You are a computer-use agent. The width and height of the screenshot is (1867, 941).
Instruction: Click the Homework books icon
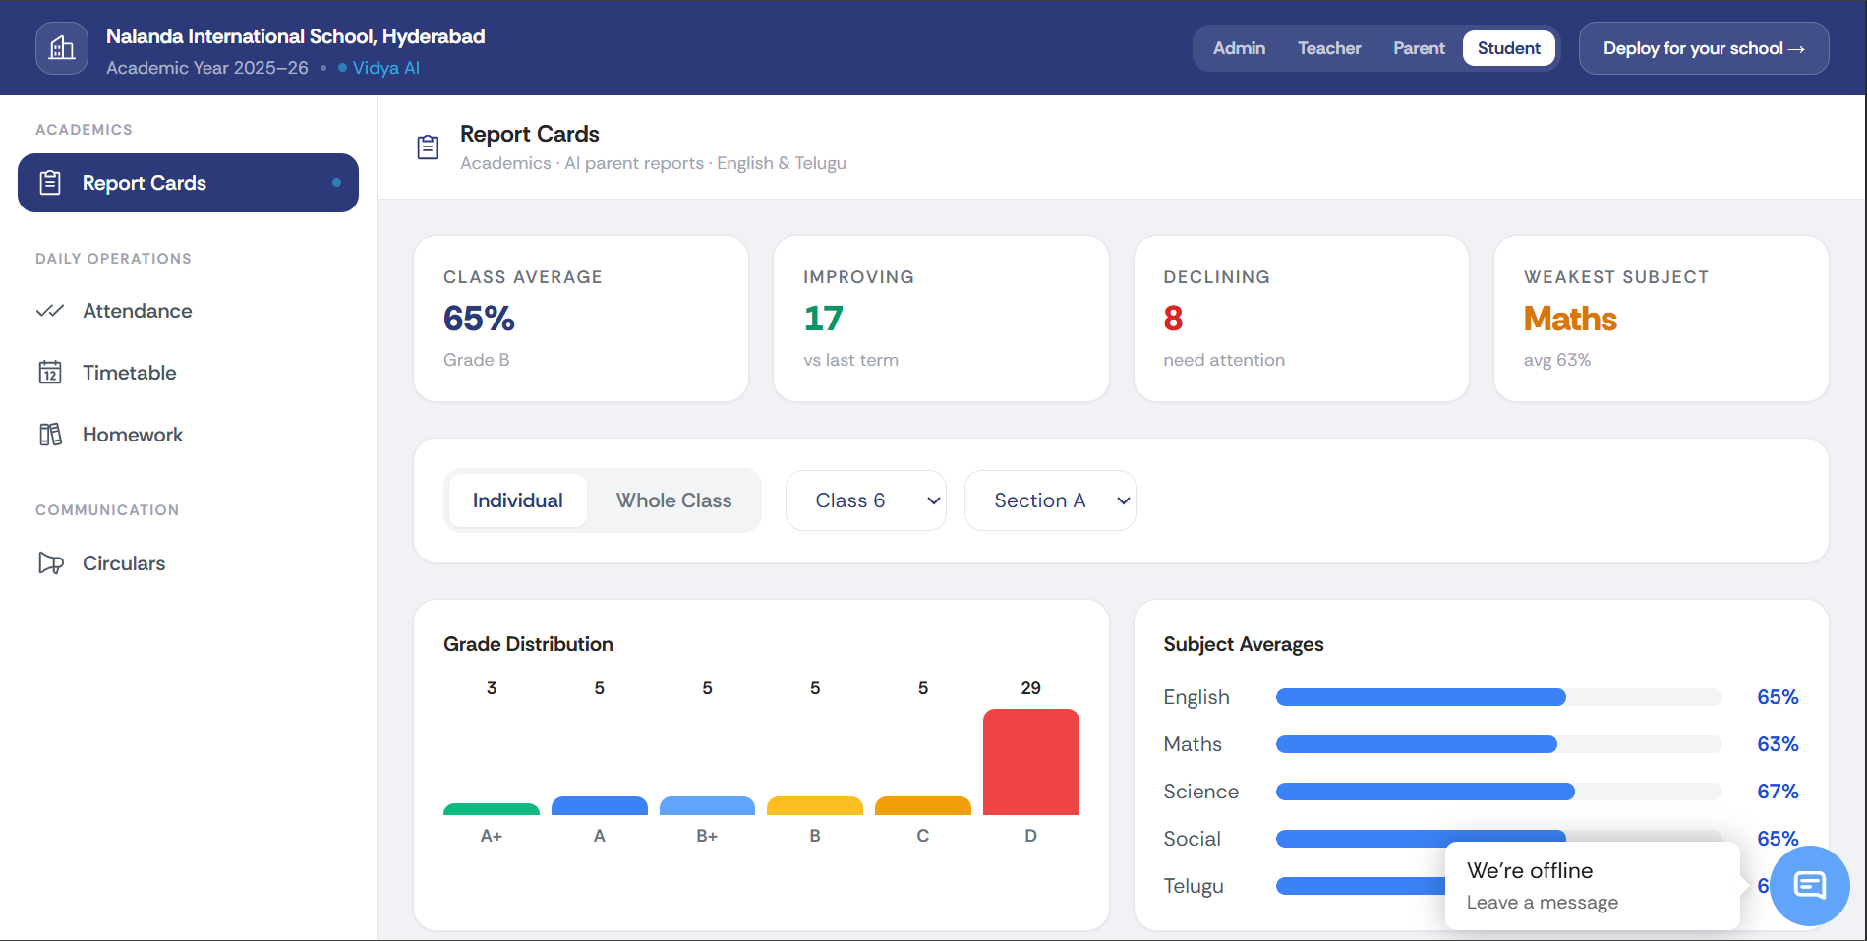coord(50,435)
